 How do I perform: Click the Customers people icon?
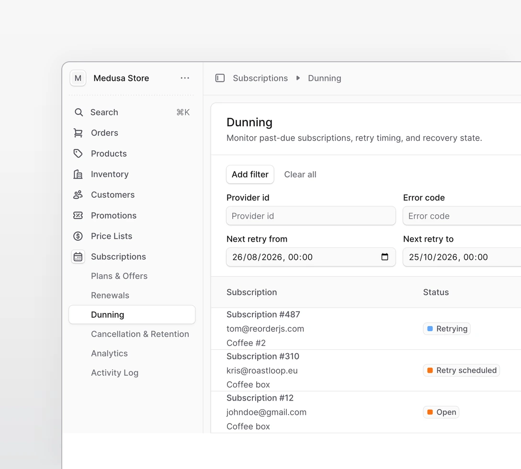click(x=78, y=195)
